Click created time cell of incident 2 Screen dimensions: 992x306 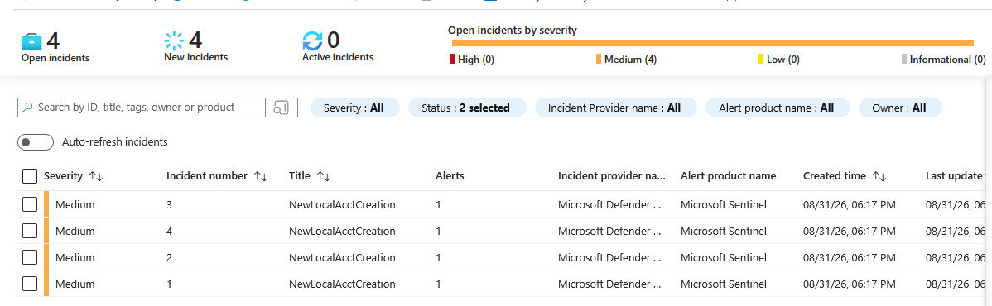click(x=849, y=257)
